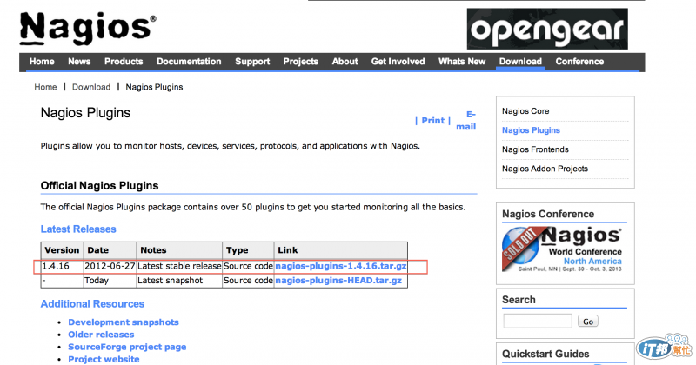This screenshot has width=696, height=365.
Task: Select Whats New in nav bar
Action: click(462, 62)
